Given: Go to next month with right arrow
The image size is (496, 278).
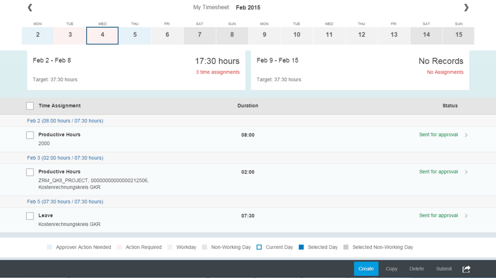Looking at the screenshot, I should pyautogui.click(x=466, y=8).
